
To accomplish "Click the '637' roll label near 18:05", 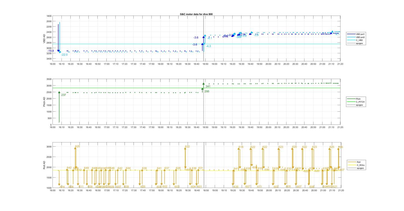I will click(x=167, y=168).
